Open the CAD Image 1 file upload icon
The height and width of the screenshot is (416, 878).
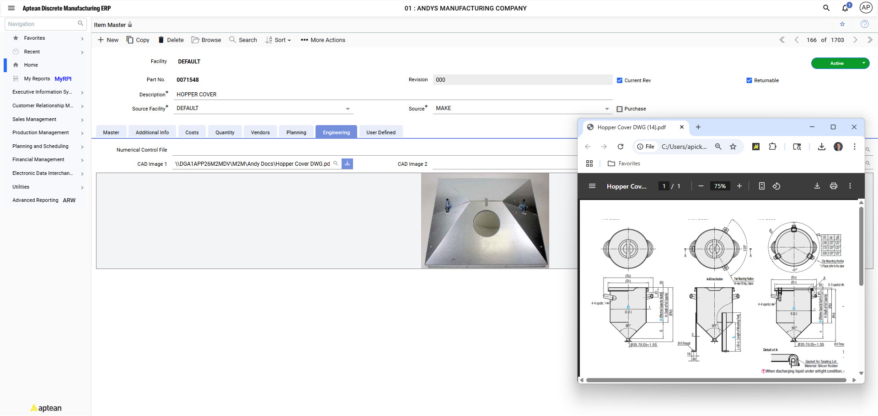(347, 163)
